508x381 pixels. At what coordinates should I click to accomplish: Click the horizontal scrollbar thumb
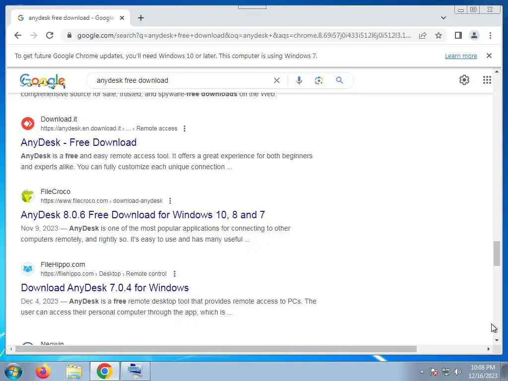pyautogui.click(x=216, y=349)
